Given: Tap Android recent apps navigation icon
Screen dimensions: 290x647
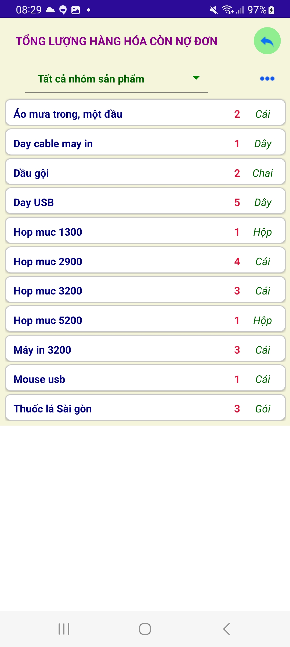Looking at the screenshot, I should [x=64, y=629].
